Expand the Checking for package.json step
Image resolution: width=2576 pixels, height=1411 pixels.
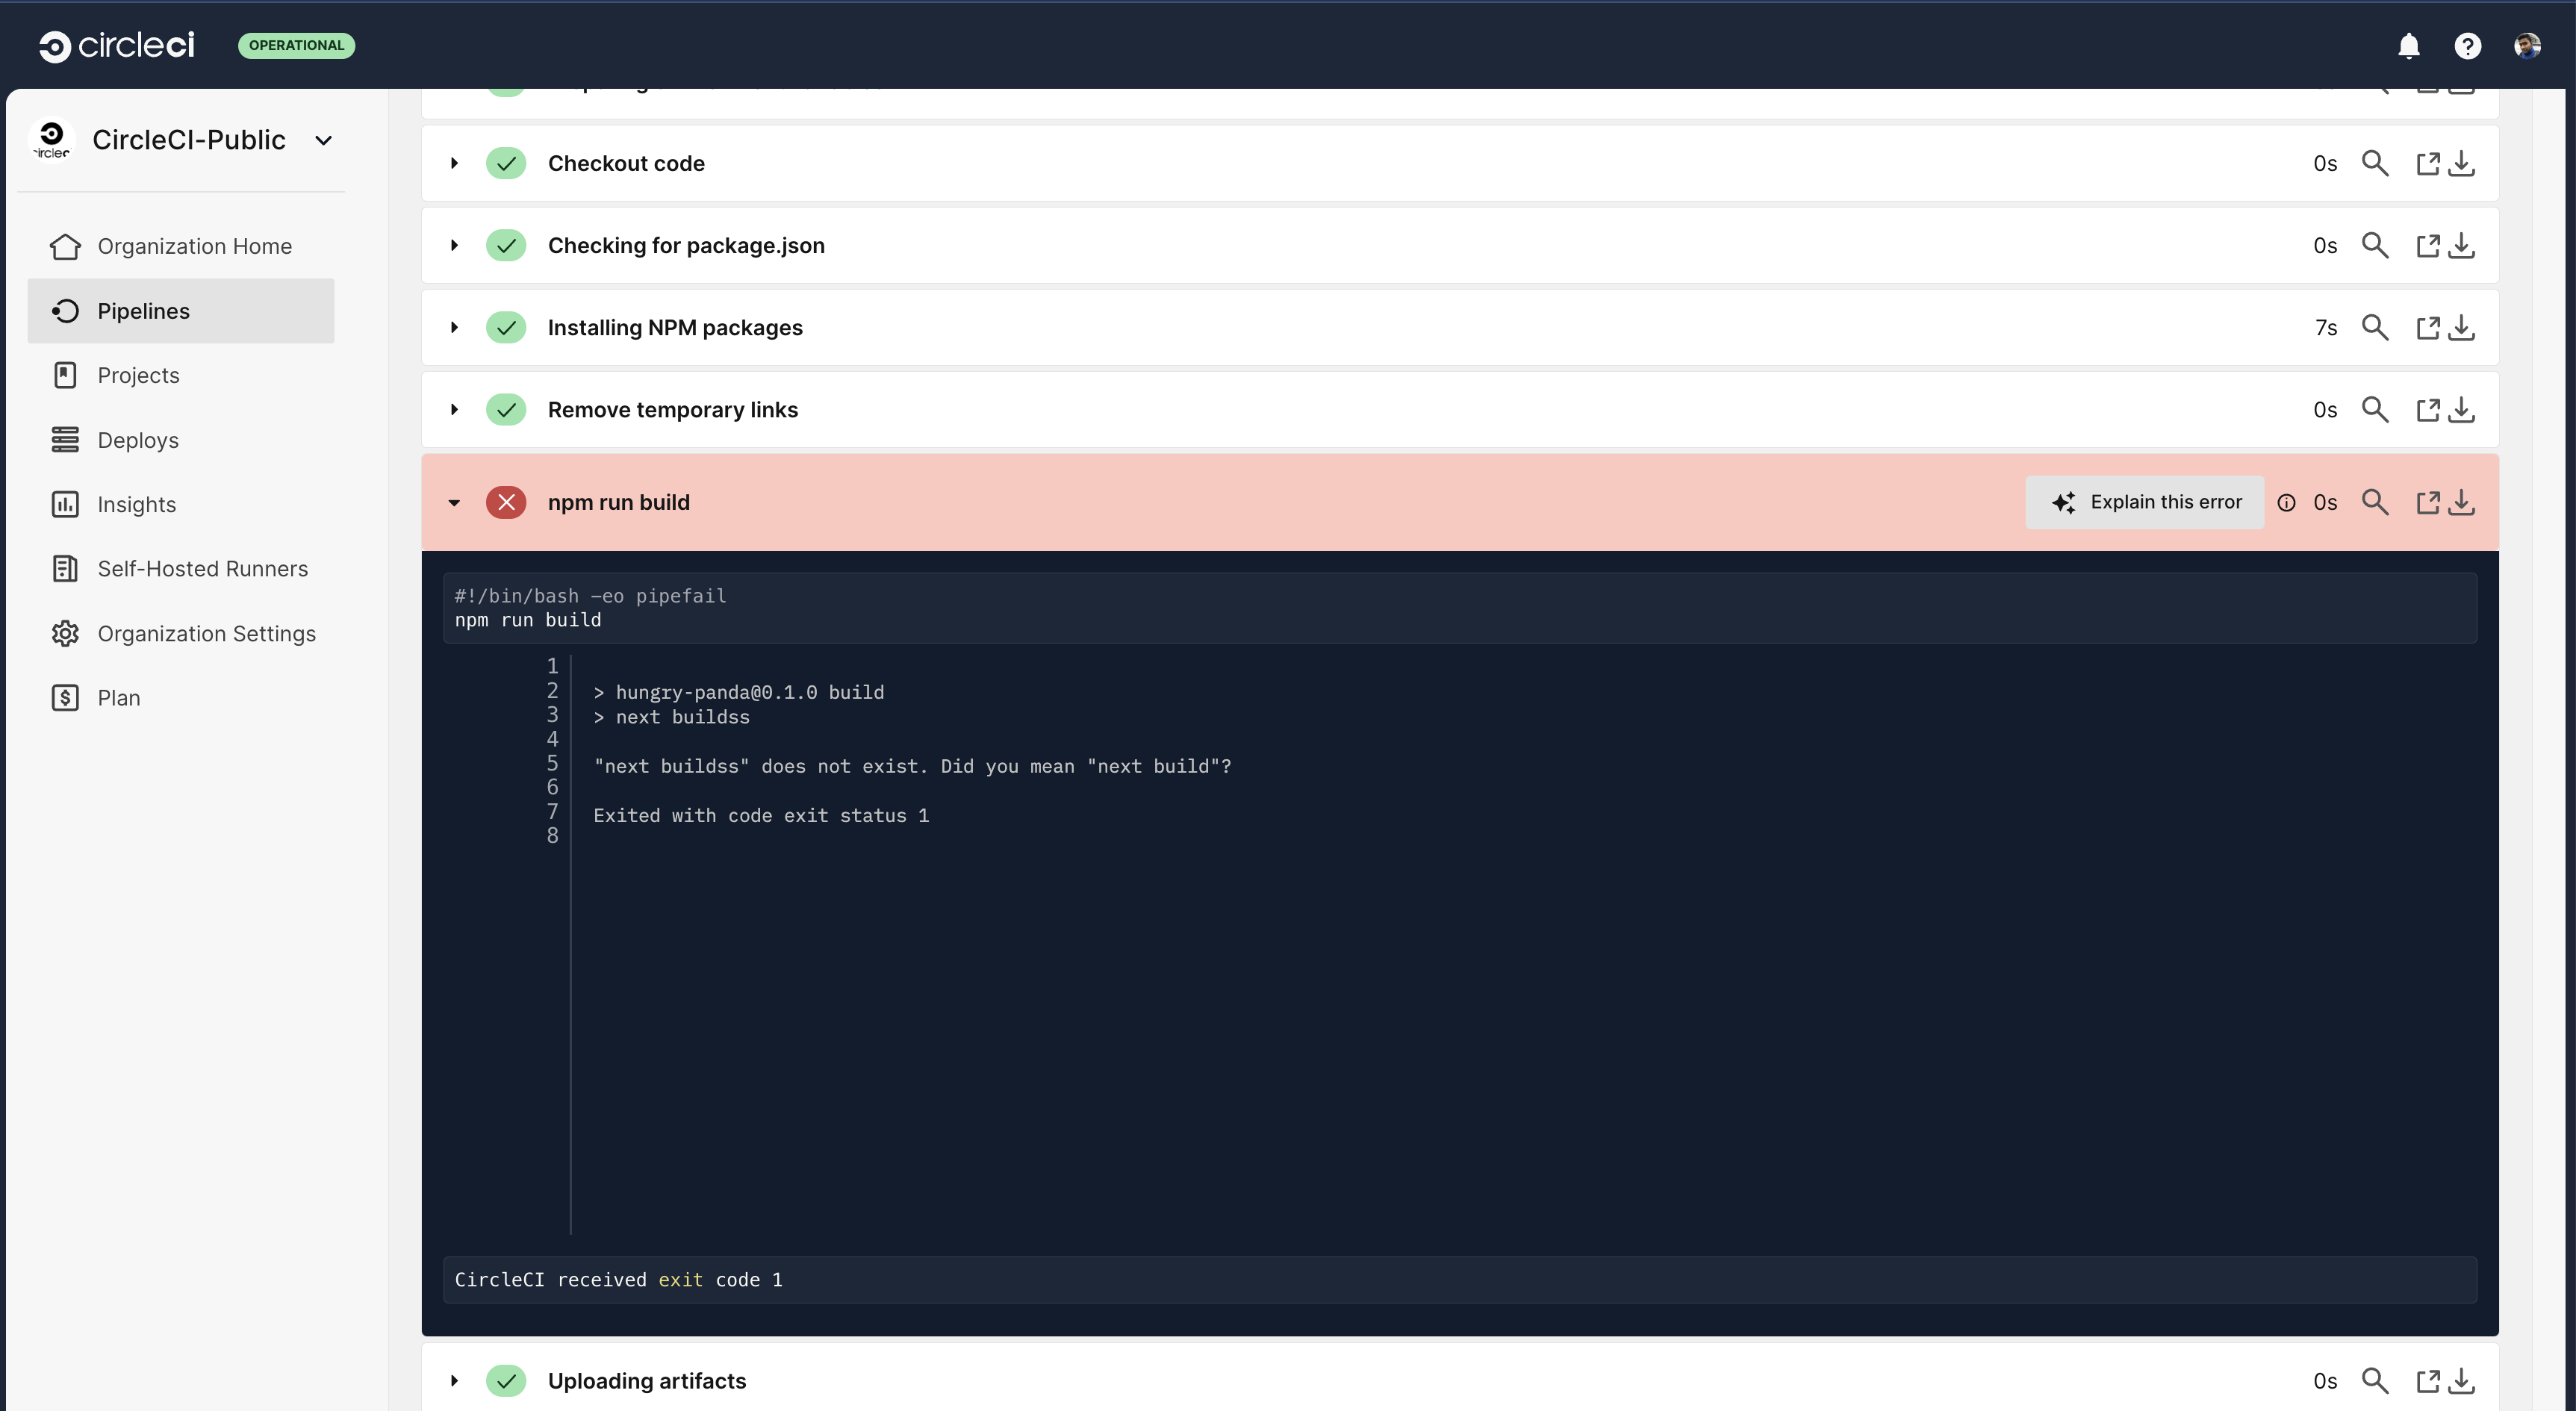pos(454,245)
